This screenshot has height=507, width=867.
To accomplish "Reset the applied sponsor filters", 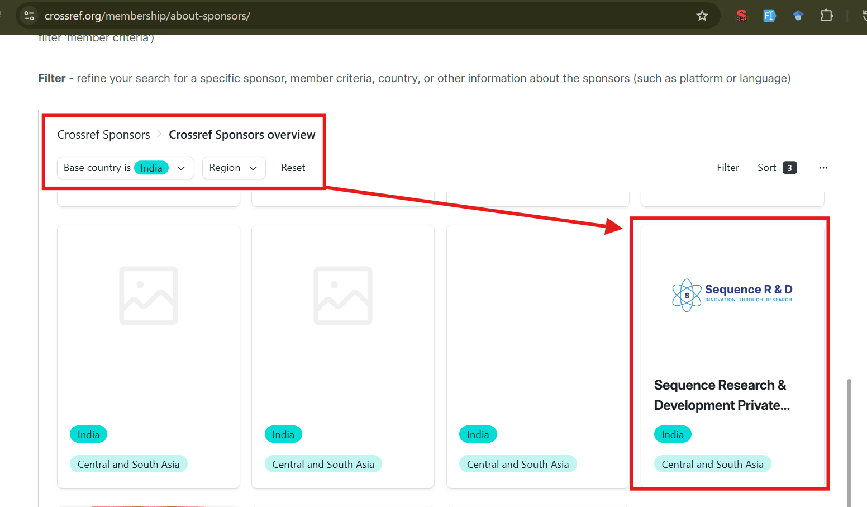I will [293, 168].
